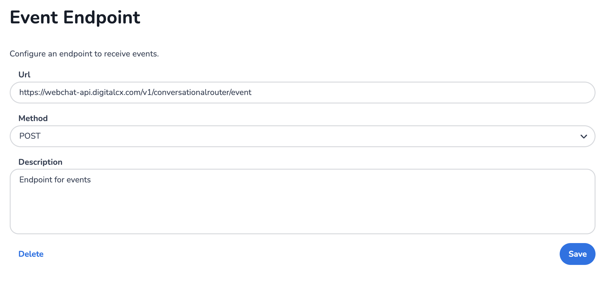Click the Delete link
The height and width of the screenshot is (281, 611).
pos(31,254)
